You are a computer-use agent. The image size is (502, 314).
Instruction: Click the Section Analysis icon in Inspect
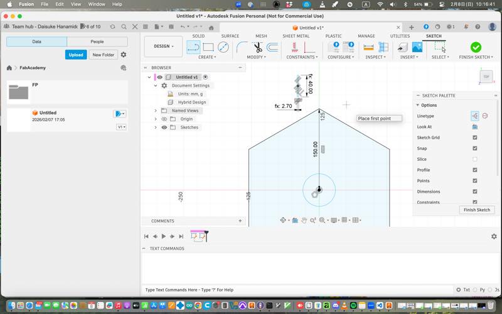pyautogui.click(x=383, y=47)
